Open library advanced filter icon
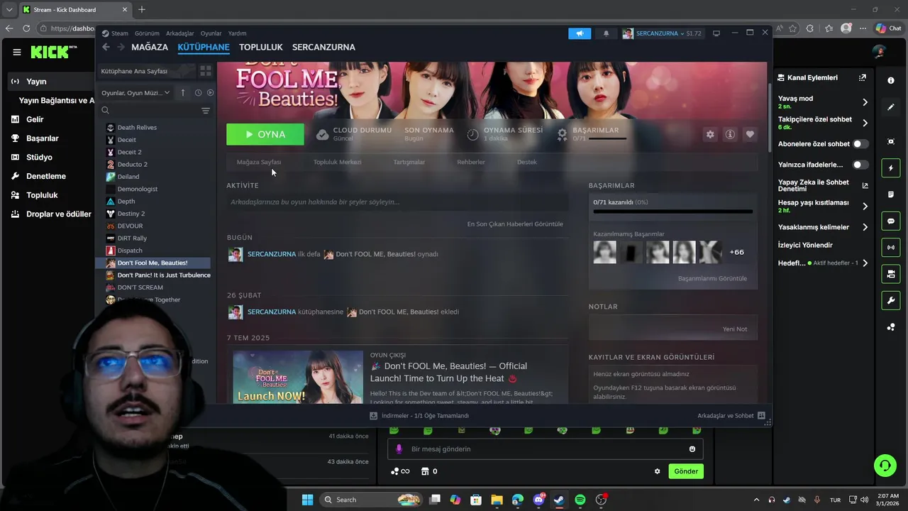Viewport: 908px width, 511px height. [206, 110]
